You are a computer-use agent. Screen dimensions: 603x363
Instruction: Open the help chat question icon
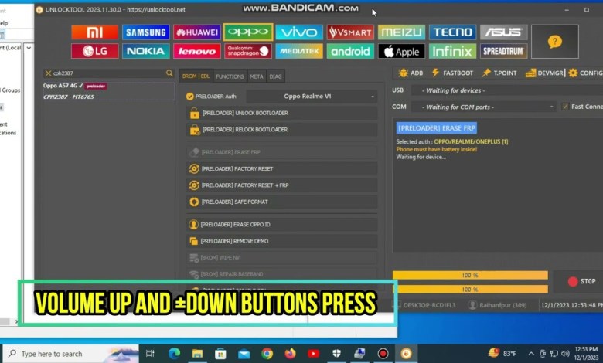point(554,42)
